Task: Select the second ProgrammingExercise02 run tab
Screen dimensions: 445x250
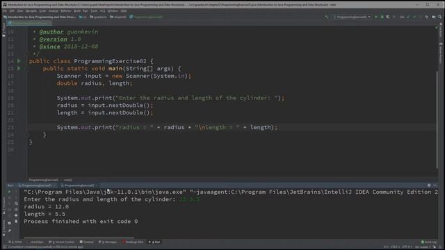Action: (x=79, y=185)
